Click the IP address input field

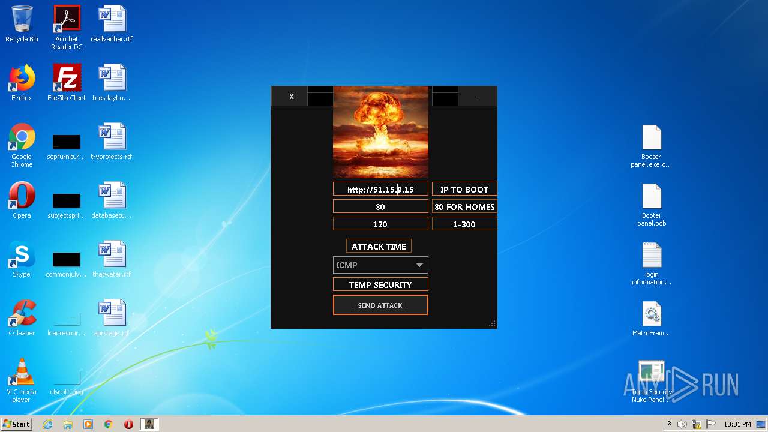pyautogui.click(x=380, y=189)
